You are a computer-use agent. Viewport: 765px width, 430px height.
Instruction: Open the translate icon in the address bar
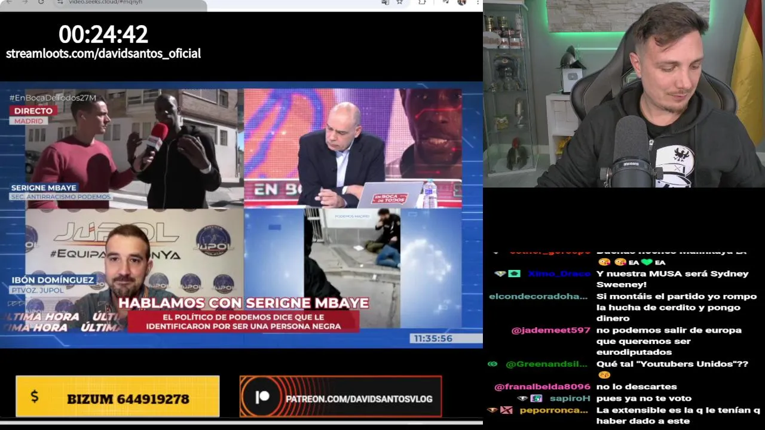pos(385,2)
